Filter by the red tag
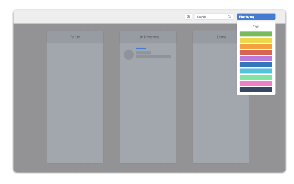The image size is (294, 184). [256, 53]
